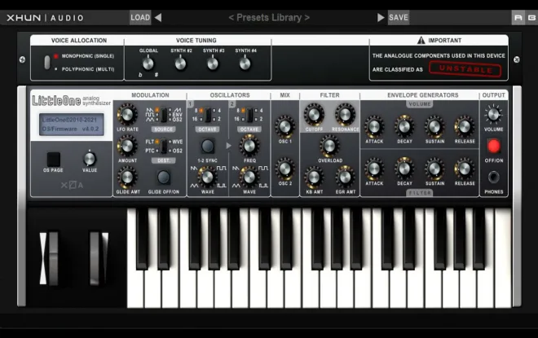This screenshot has height=338, width=538.
Task: Click the volume envelope DECAY knob
Action: click(x=404, y=127)
